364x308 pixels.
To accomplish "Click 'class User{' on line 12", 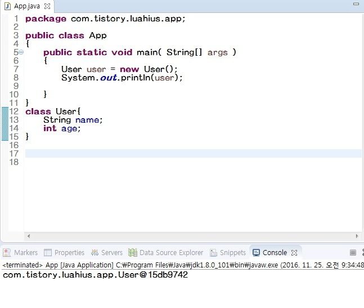I will click(53, 111).
